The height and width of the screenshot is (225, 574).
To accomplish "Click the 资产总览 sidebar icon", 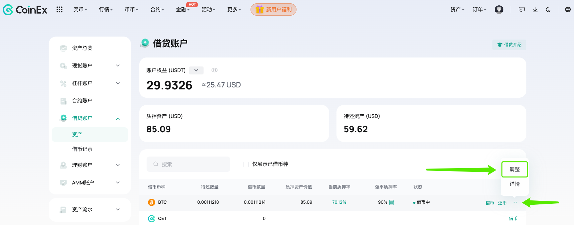I will [63, 48].
